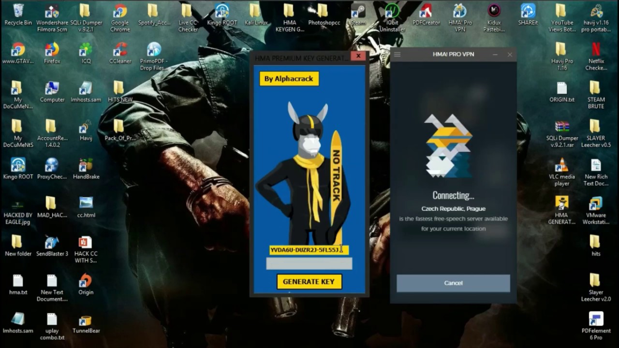Open hma.txt file
Image resolution: width=619 pixels, height=348 pixels.
(18, 284)
